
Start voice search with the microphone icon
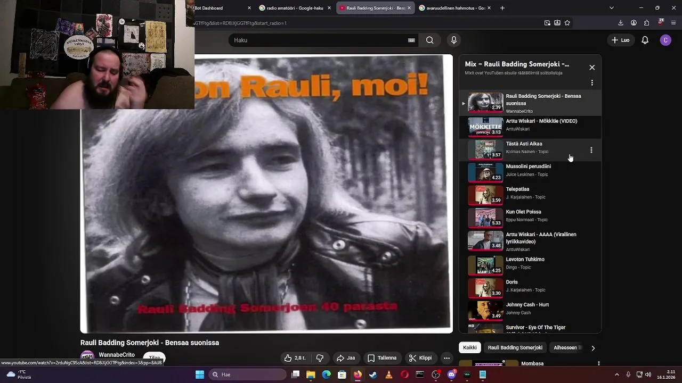coord(454,40)
